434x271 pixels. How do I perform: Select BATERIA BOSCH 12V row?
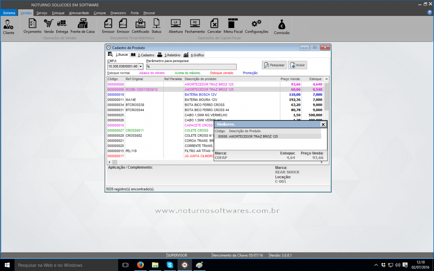(215, 94)
